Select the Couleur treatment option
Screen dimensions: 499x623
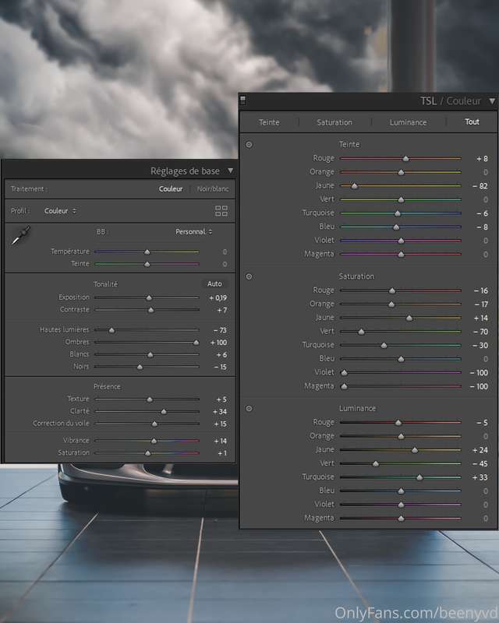pyautogui.click(x=171, y=188)
